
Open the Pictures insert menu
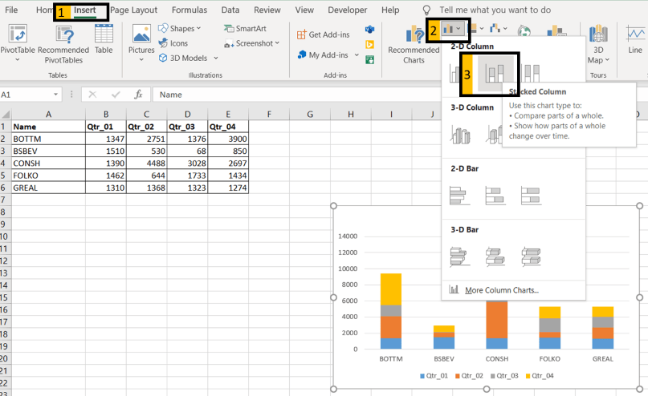[x=141, y=43]
